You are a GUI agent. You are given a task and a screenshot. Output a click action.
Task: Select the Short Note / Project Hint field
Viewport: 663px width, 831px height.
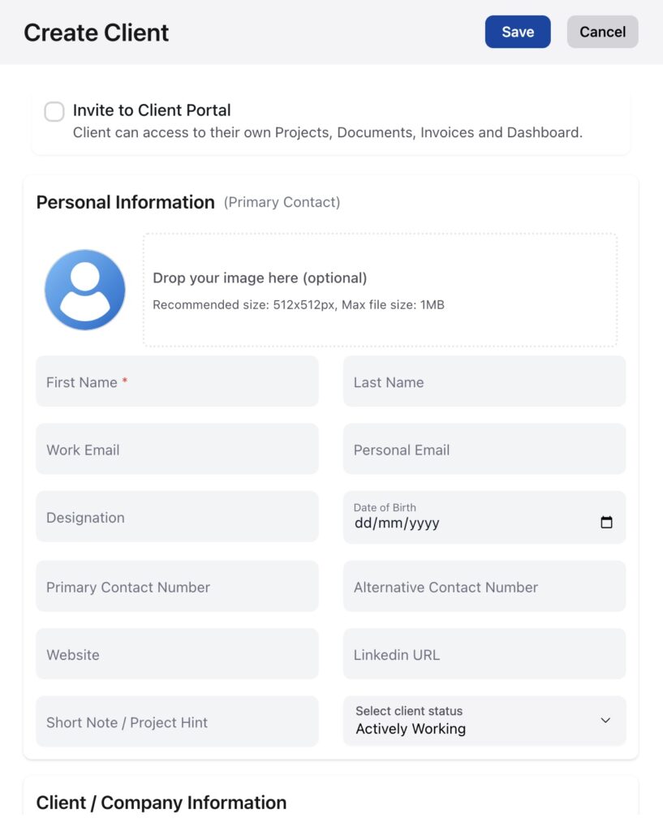pos(177,721)
